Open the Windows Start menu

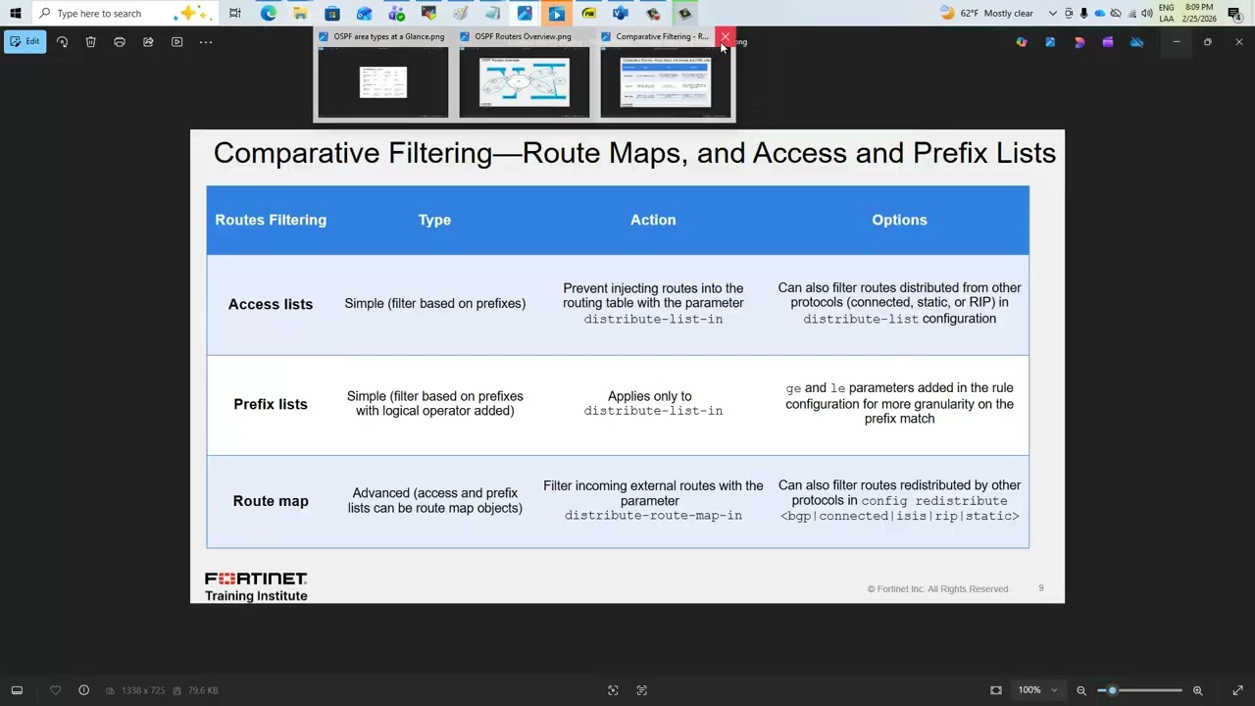point(15,13)
